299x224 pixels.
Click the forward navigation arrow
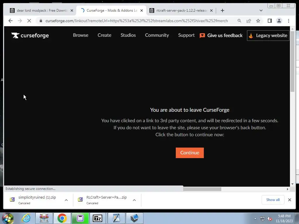[x=20, y=21]
